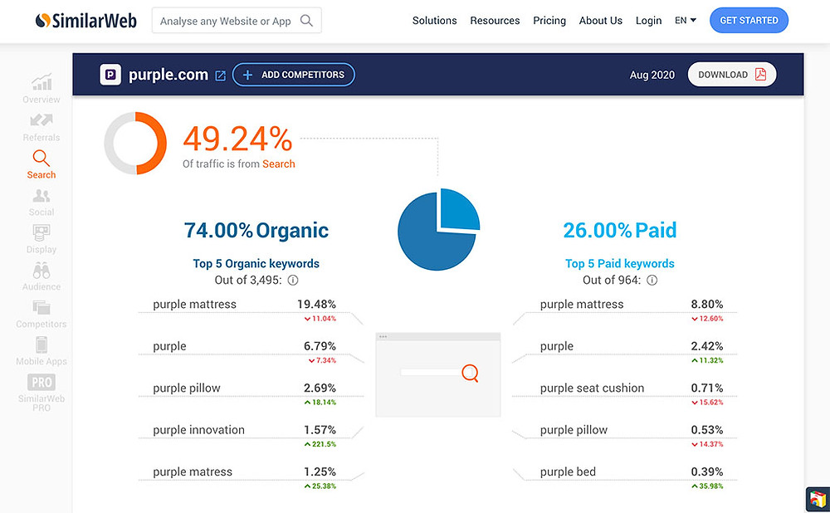
Task: Select organic keyword purple innovation
Action: point(199,430)
